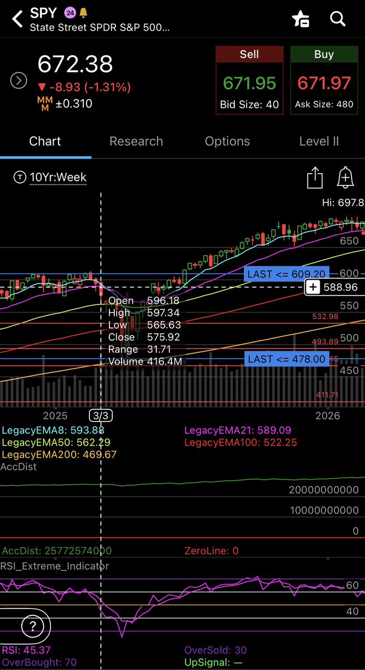
Task: Tap the MMM market maker move icon
Action: click(x=44, y=104)
